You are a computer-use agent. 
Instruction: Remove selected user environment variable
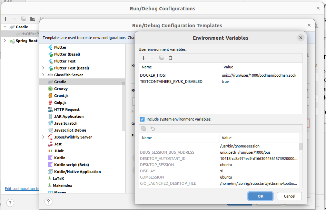click(152, 58)
